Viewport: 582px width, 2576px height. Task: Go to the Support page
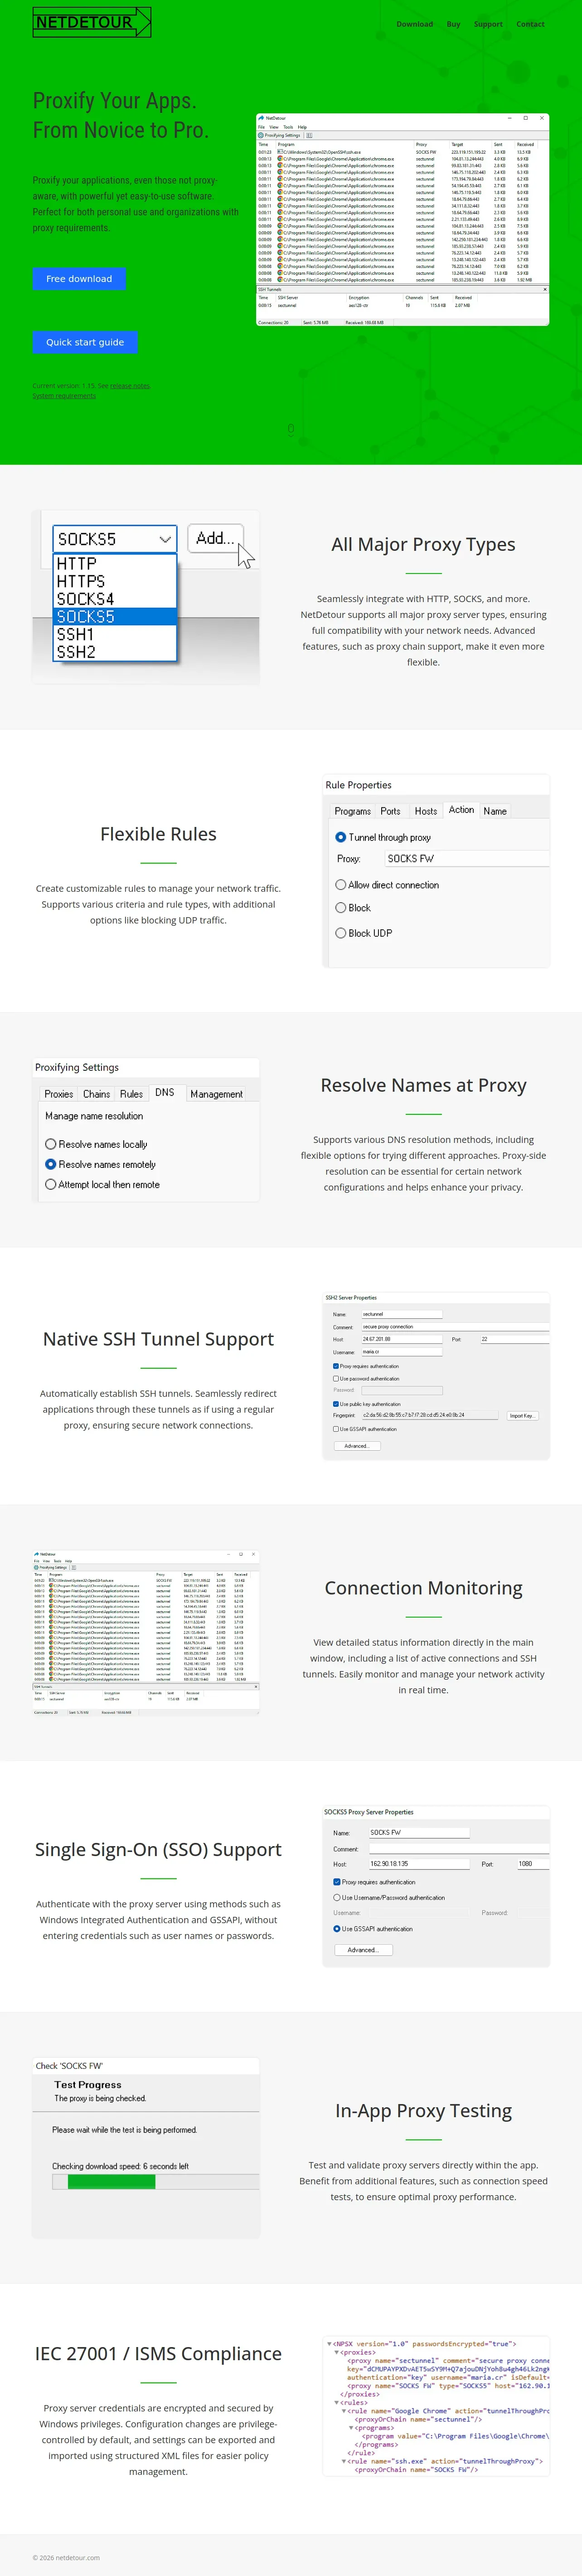488,24
